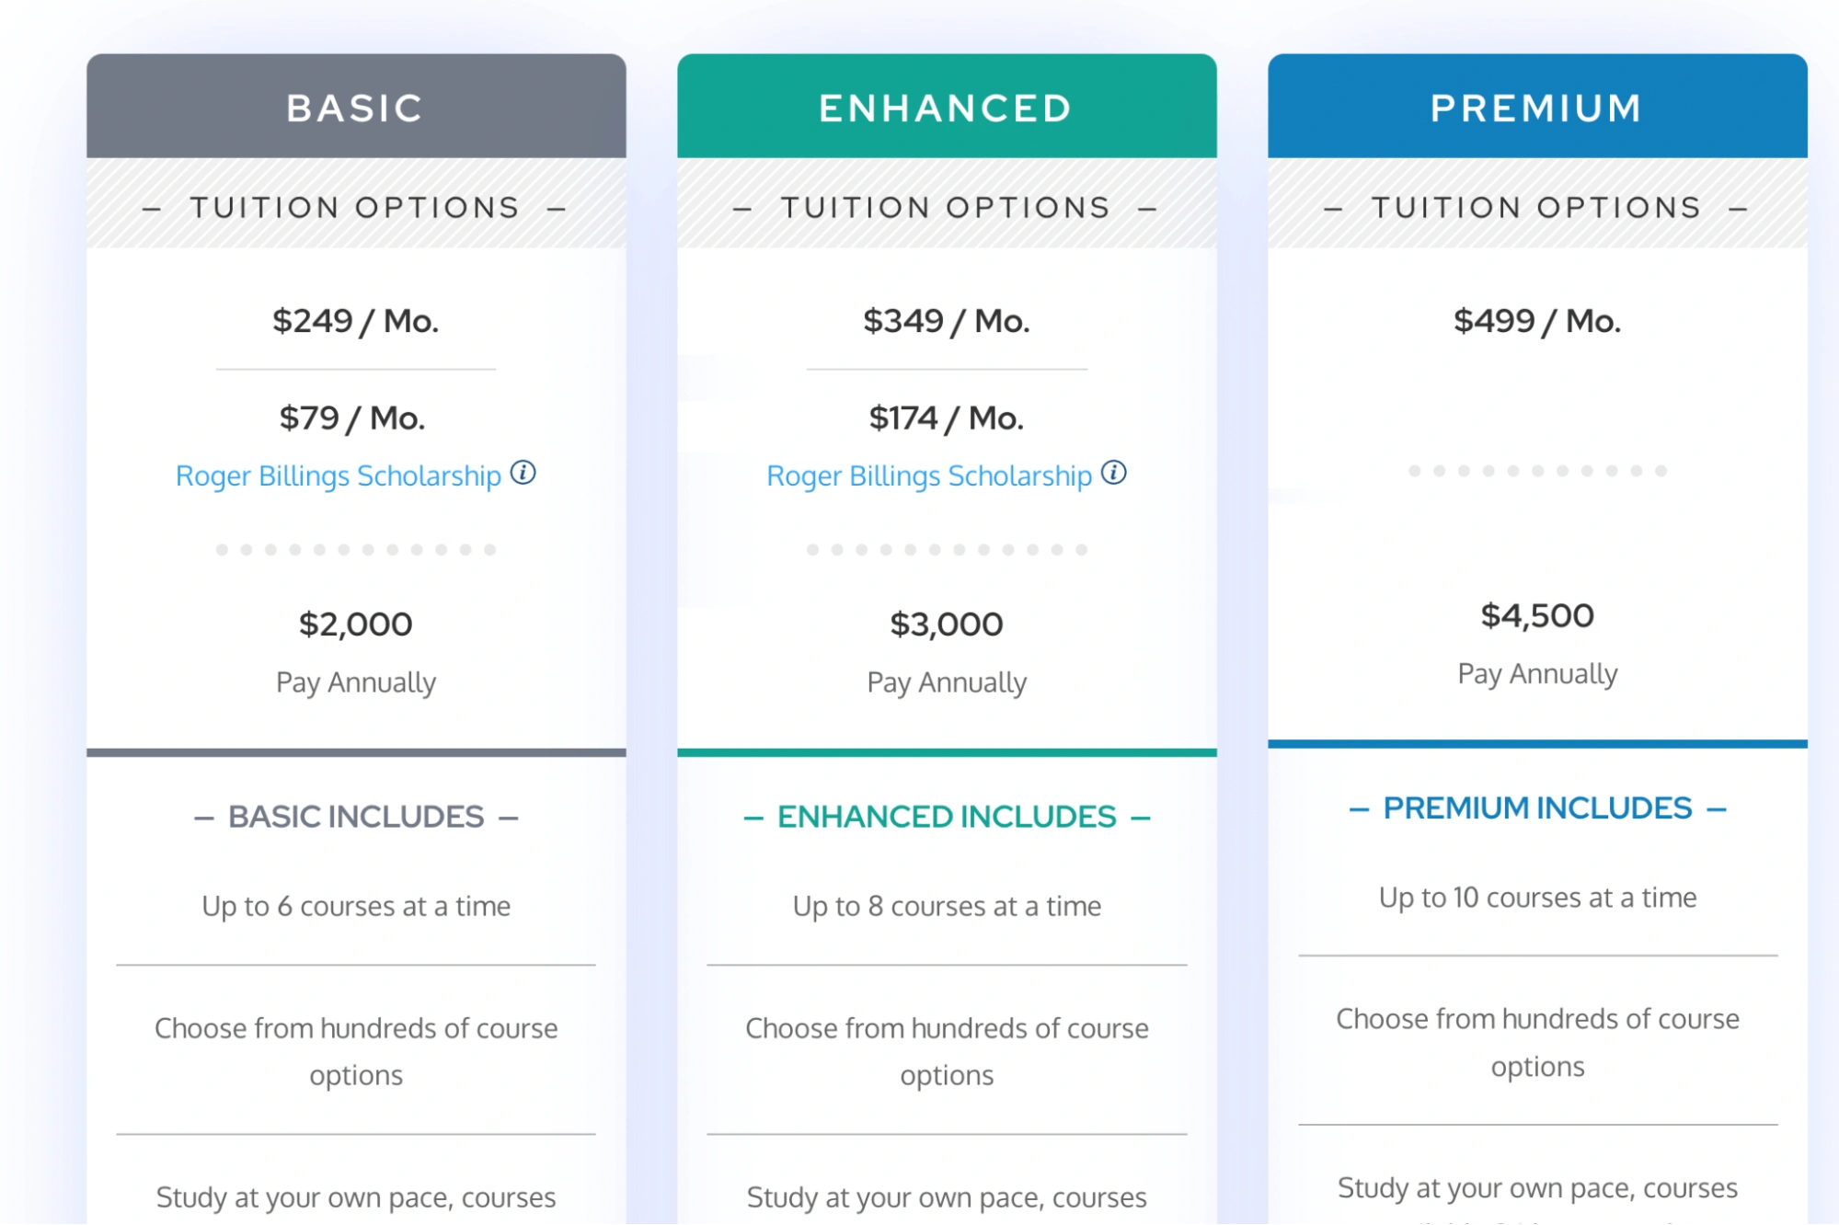Open the Roger Billings Scholarship link in Enhanced column
This screenshot has width=1839, height=1225.
coord(928,475)
